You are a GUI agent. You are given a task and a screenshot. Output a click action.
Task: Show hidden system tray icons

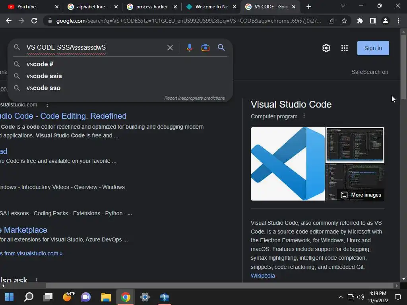tap(341, 297)
